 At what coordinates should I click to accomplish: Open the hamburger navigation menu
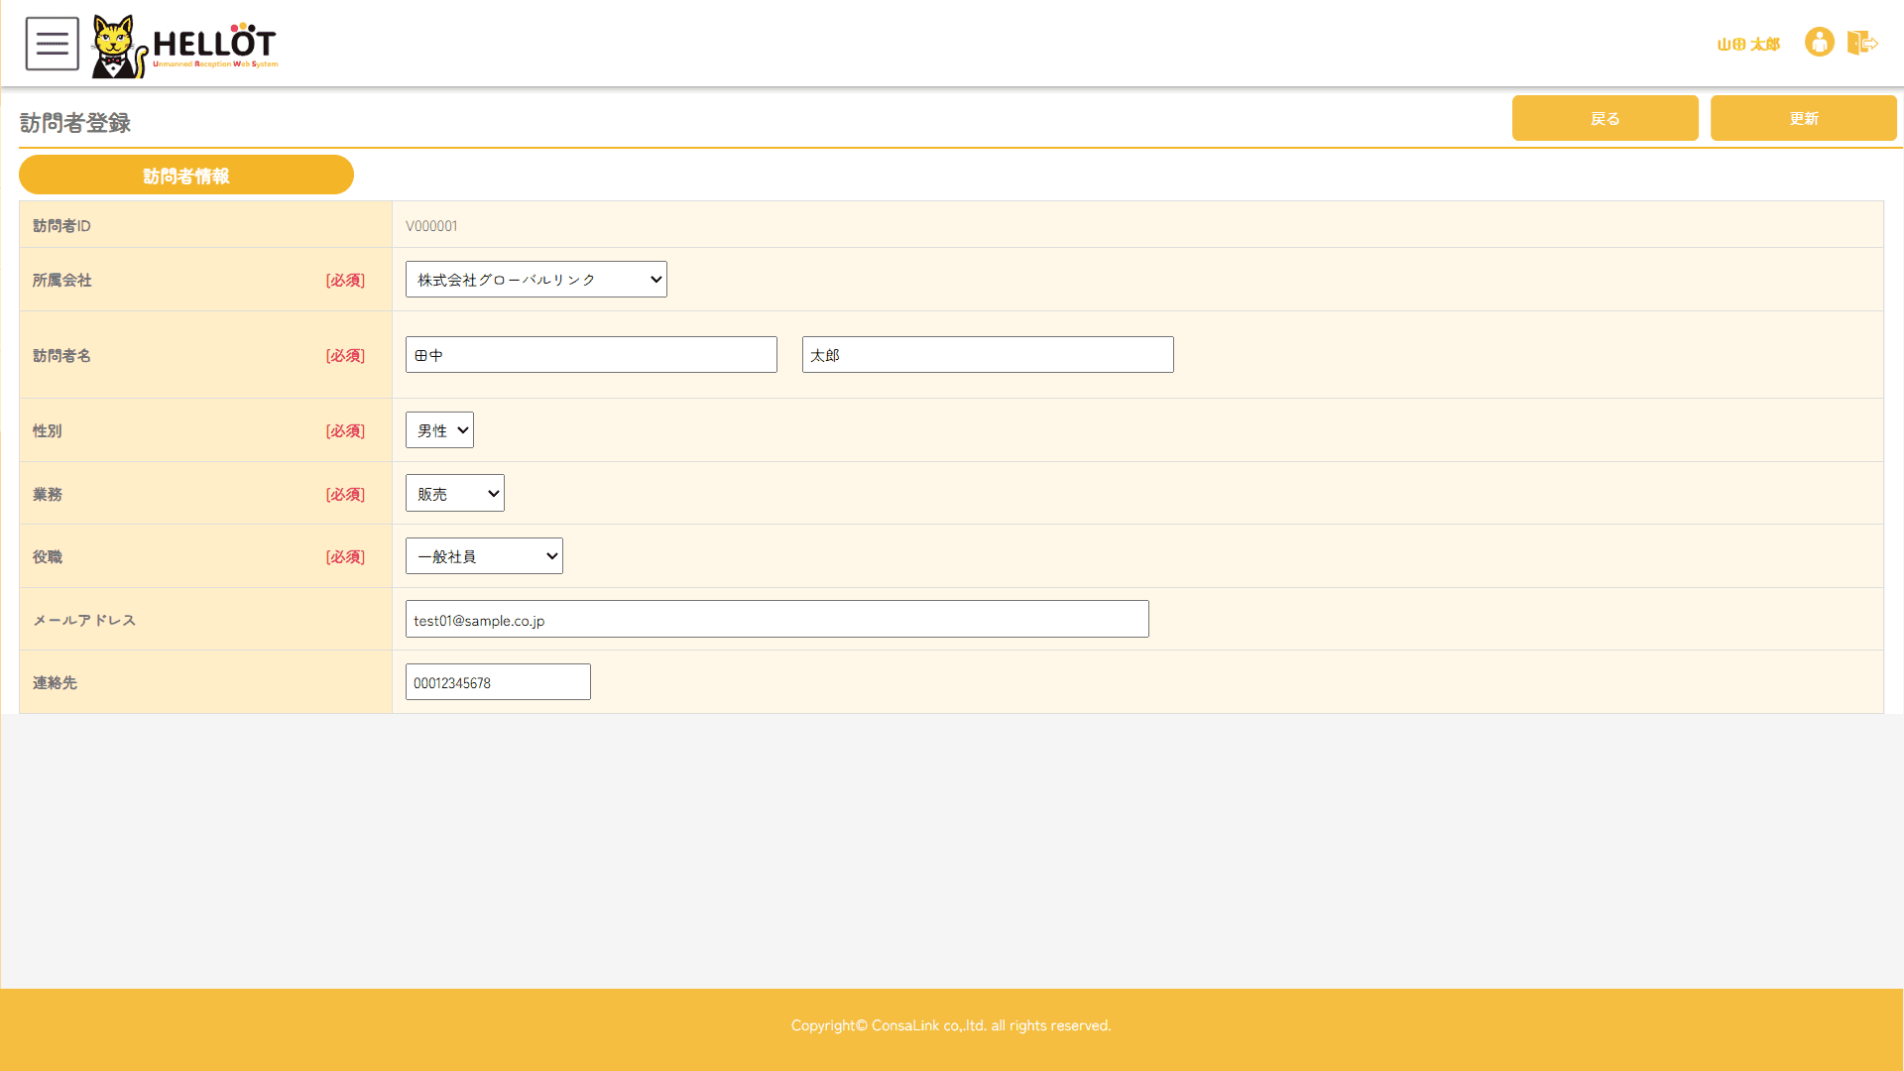[52, 44]
